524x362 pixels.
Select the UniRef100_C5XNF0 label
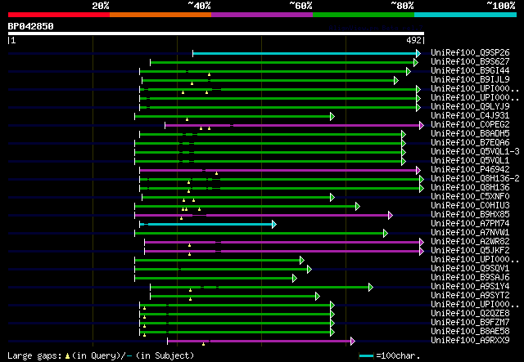tap(470, 196)
